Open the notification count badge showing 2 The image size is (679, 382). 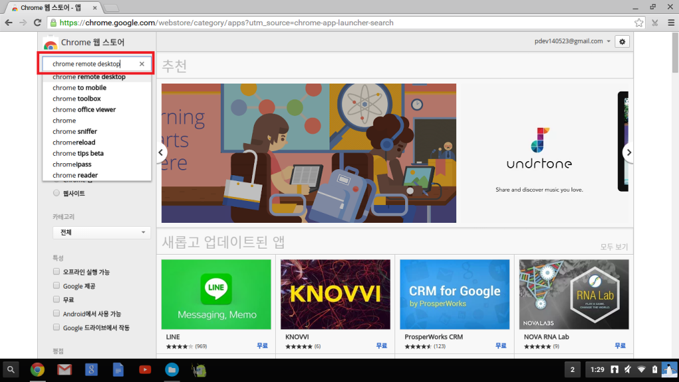point(572,370)
